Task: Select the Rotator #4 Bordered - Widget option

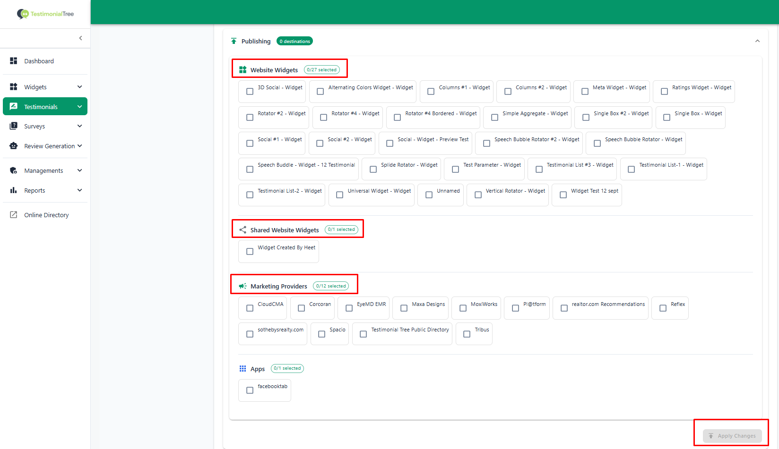Action: [x=433, y=118]
